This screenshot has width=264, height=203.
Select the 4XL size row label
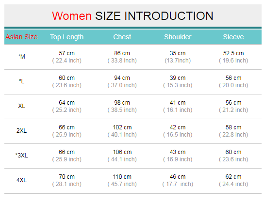[21, 180]
